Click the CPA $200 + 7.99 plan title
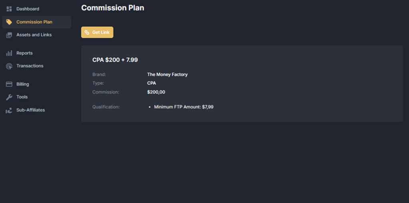Image resolution: width=409 pixels, height=203 pixels. coord(115,60)
